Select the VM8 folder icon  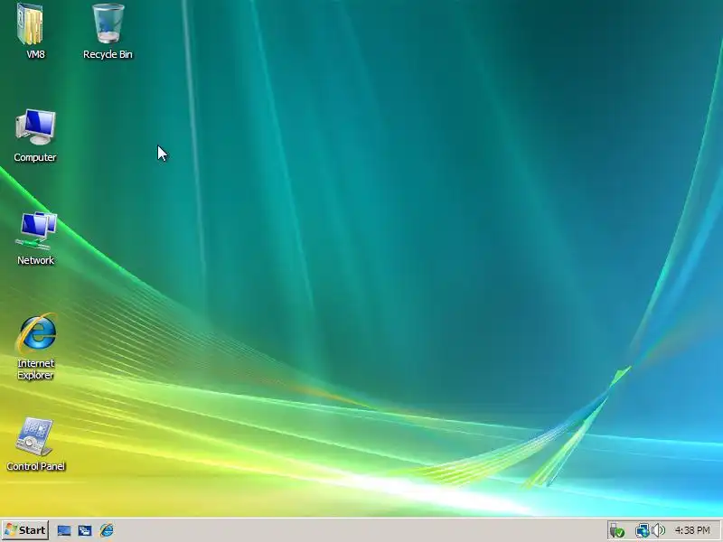pyautogui.click(x=31, y=24)
